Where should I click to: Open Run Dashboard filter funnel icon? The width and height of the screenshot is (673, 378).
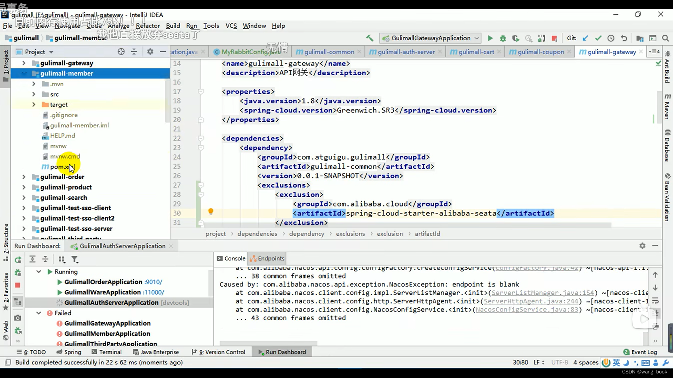tap(75, 259)
